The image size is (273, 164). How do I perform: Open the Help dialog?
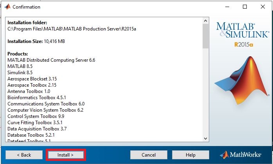pos(190,155)
